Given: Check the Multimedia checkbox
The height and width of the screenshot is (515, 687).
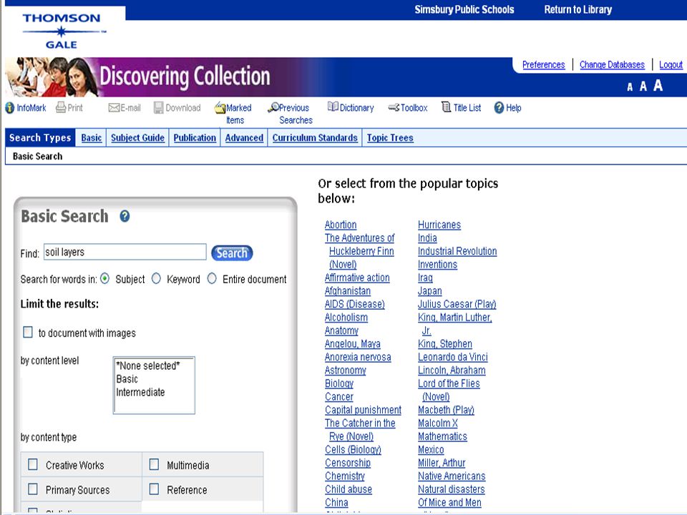Looking at the screenshot, I should click(x=155, y=464).
